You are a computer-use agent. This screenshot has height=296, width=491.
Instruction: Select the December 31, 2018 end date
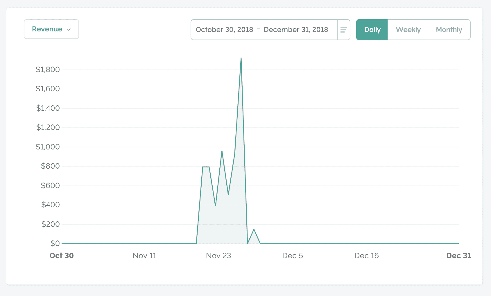[296, 30]
